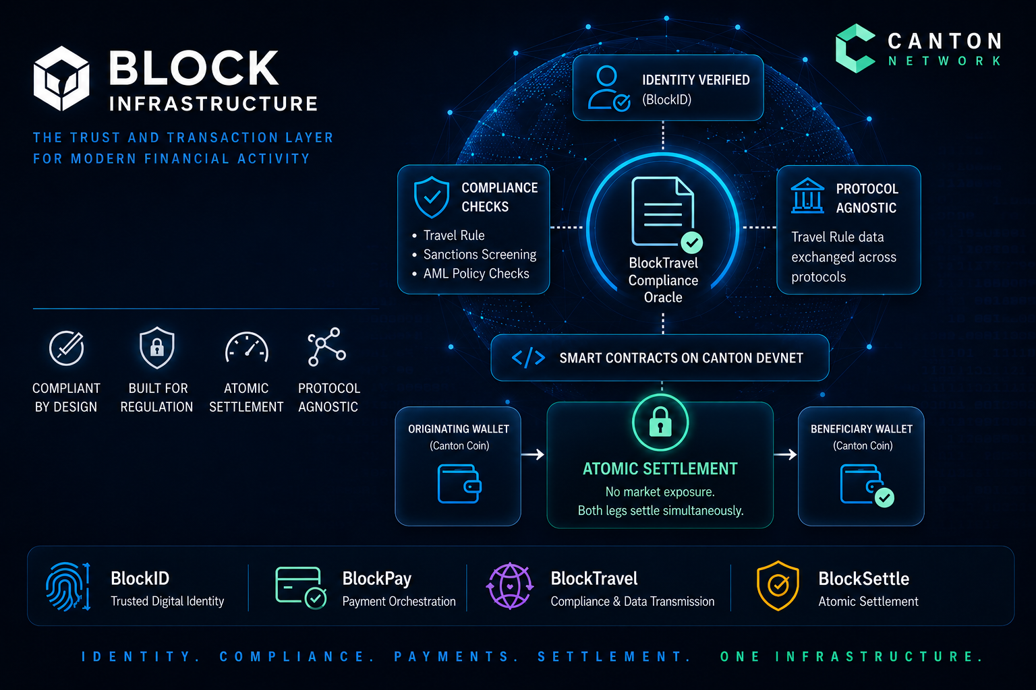Select the Compliance Oracle document icon
Viewport: 1036px width, 690px height.
point(666,214)
